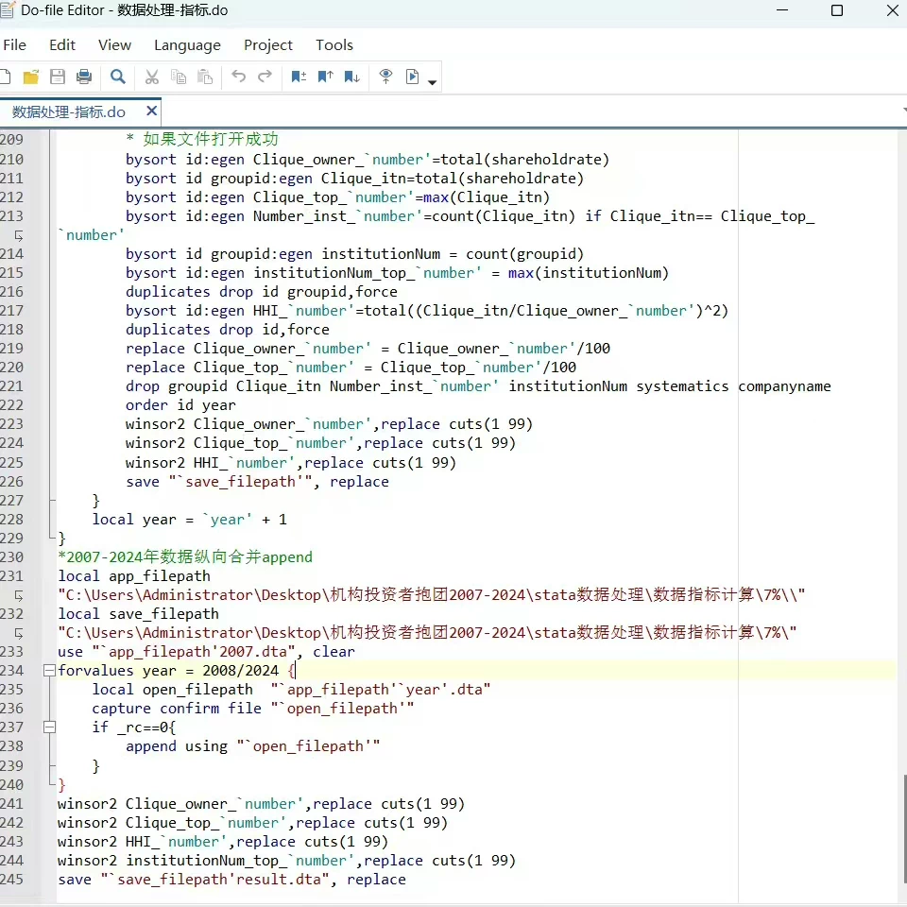Jump to the previous bookmark
907x907 pixels.
coord(325,77)
